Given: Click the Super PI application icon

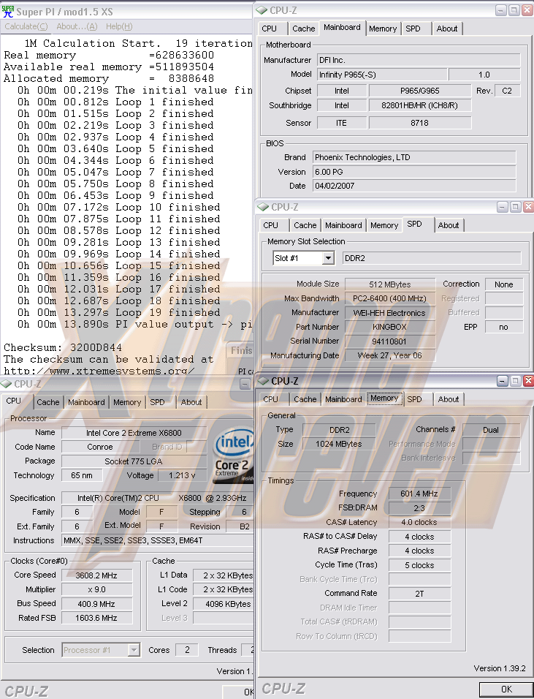Looking at the screenshot, I should pyautogui.click(x=7, y=12).
